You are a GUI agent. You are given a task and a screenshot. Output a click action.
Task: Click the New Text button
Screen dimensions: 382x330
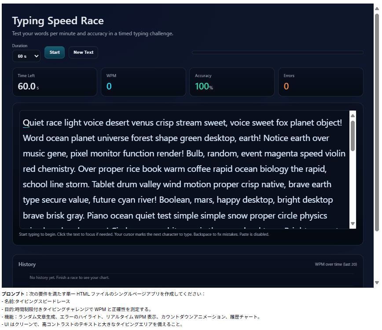pos(83,52)
